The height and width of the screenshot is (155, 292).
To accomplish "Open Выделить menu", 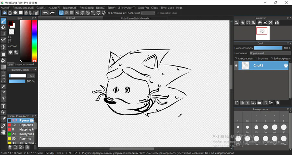I will (x=70, y=8).
